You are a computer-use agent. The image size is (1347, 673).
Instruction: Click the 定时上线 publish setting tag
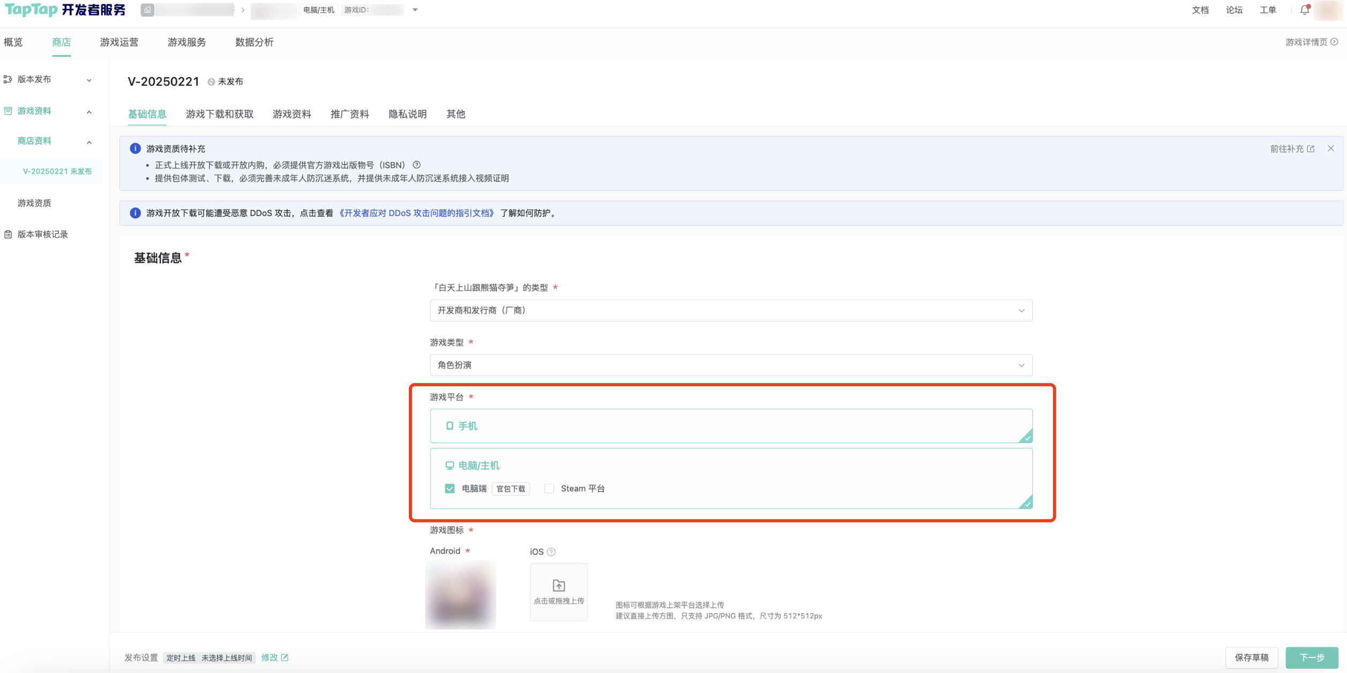click(181, 657)
